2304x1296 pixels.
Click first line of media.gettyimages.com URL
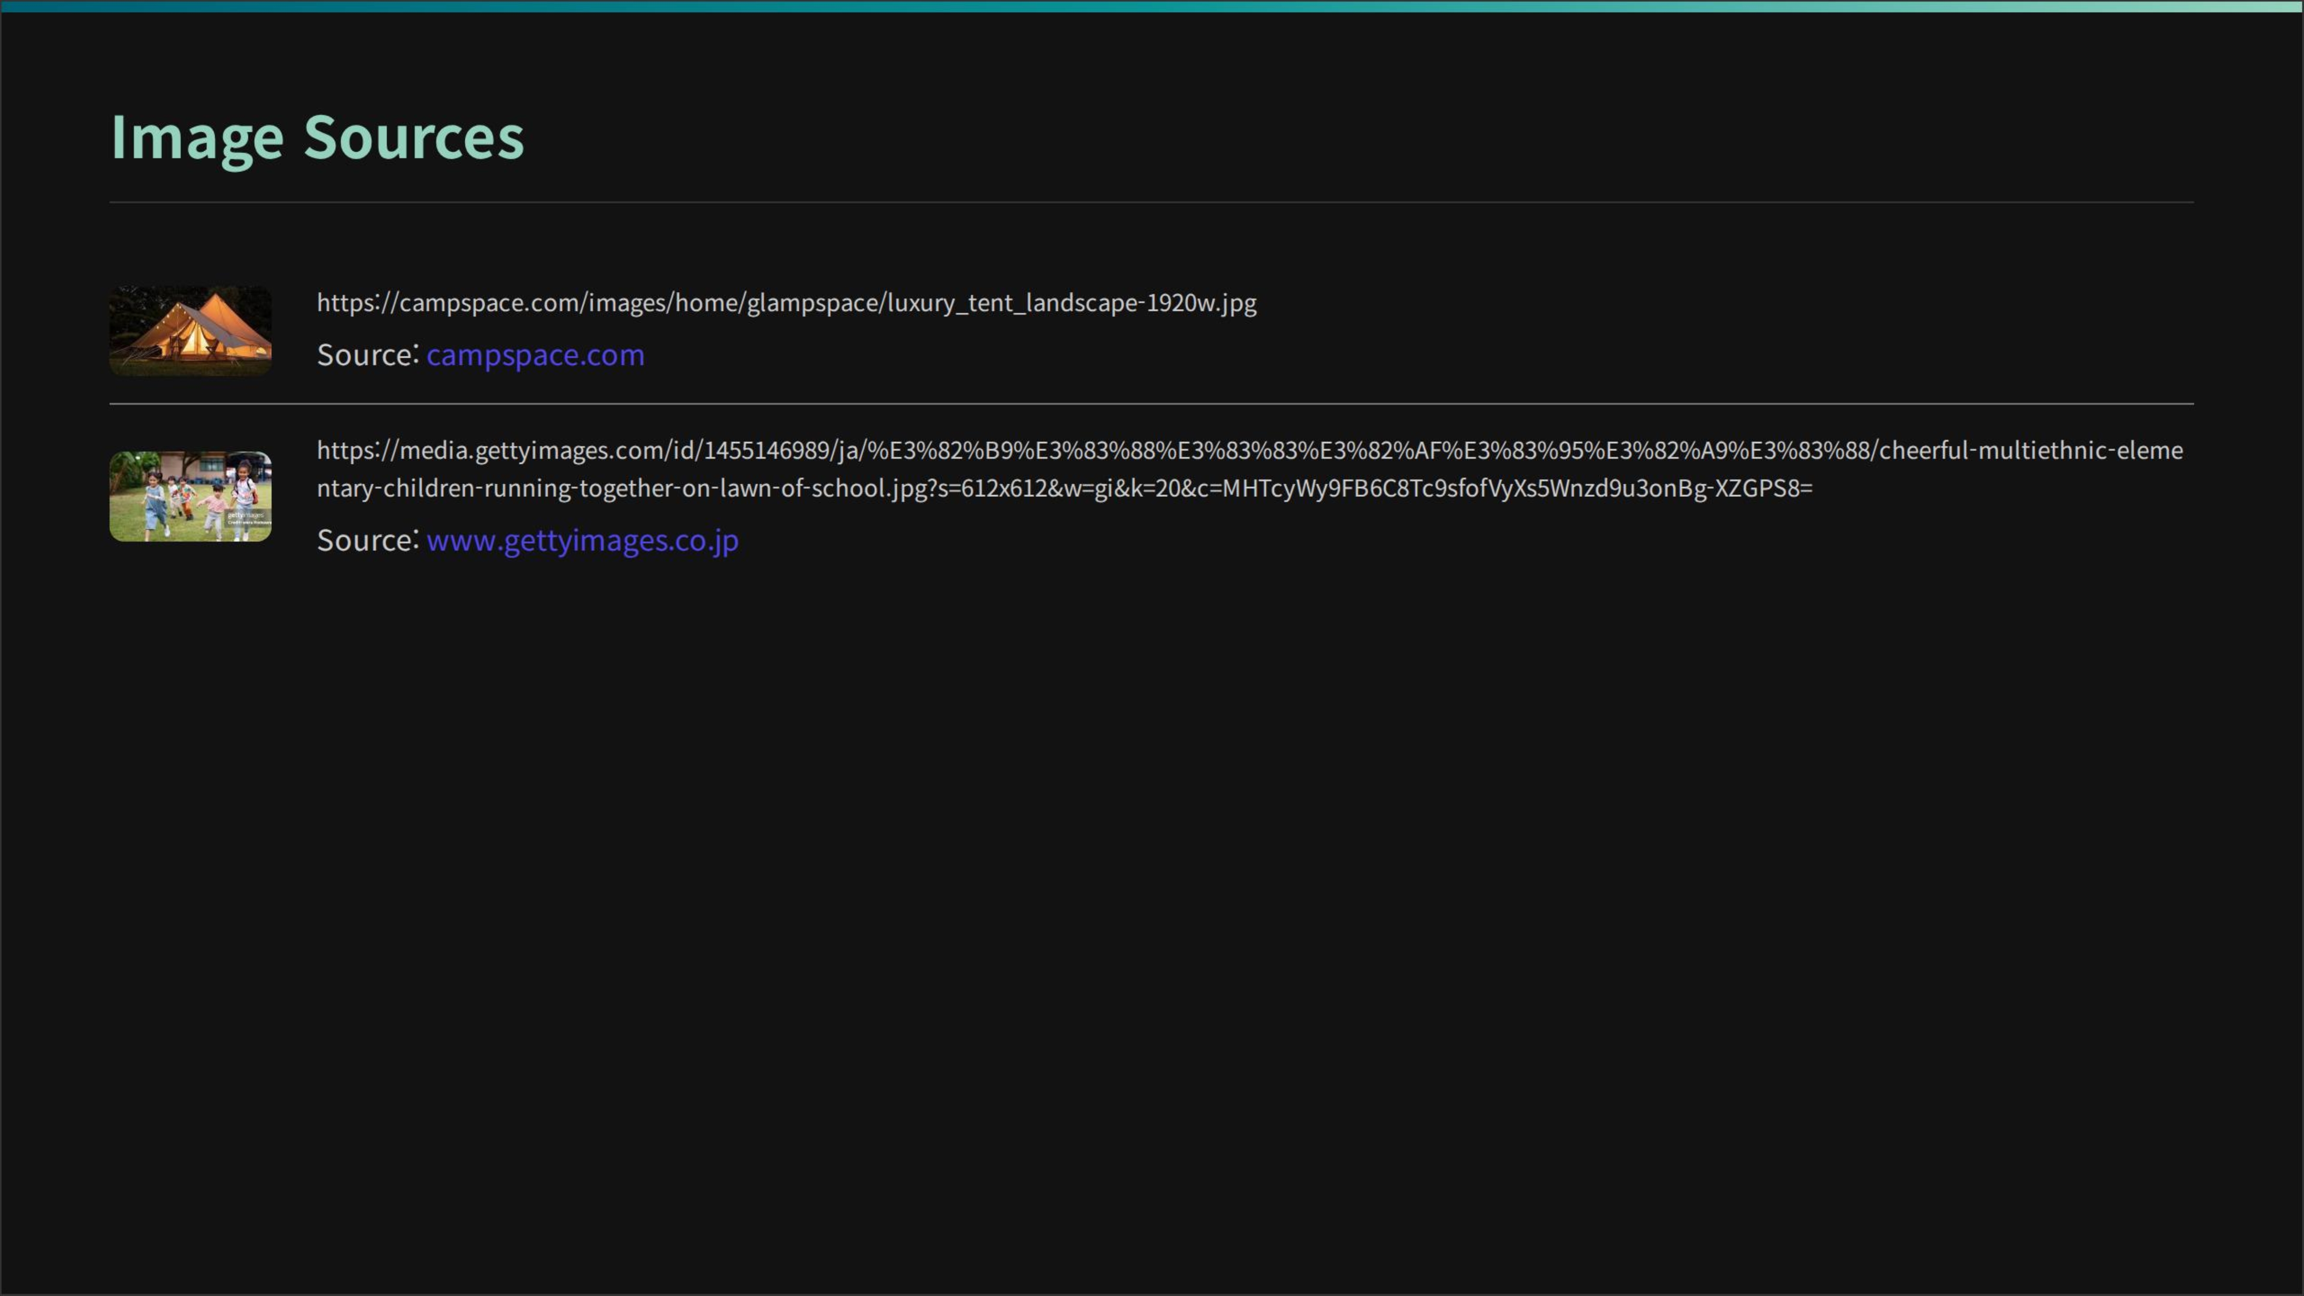[1249, 450]
